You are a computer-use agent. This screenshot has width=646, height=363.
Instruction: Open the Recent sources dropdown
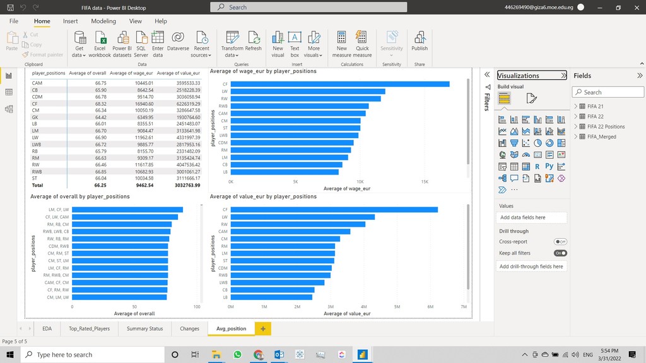coord(201,45)
